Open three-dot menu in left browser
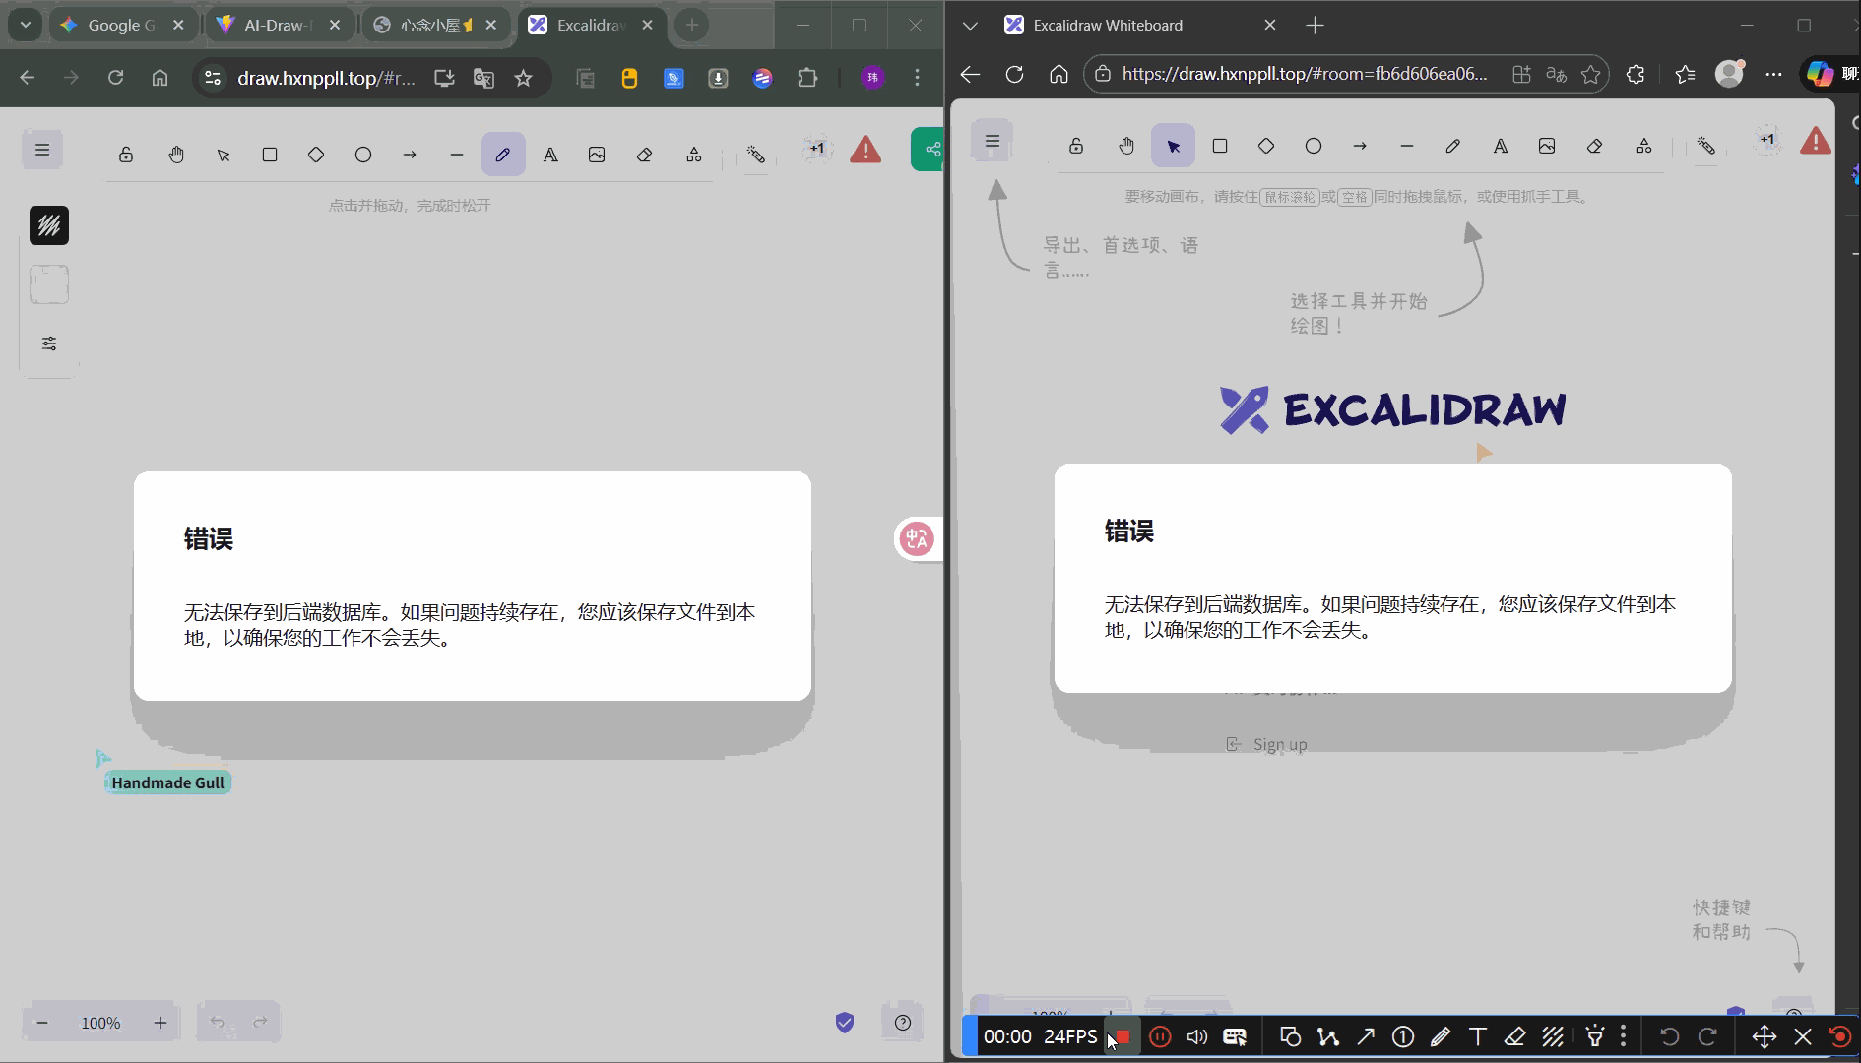1861x1063 pixels. pyautogui.click(x=917, y=78)
